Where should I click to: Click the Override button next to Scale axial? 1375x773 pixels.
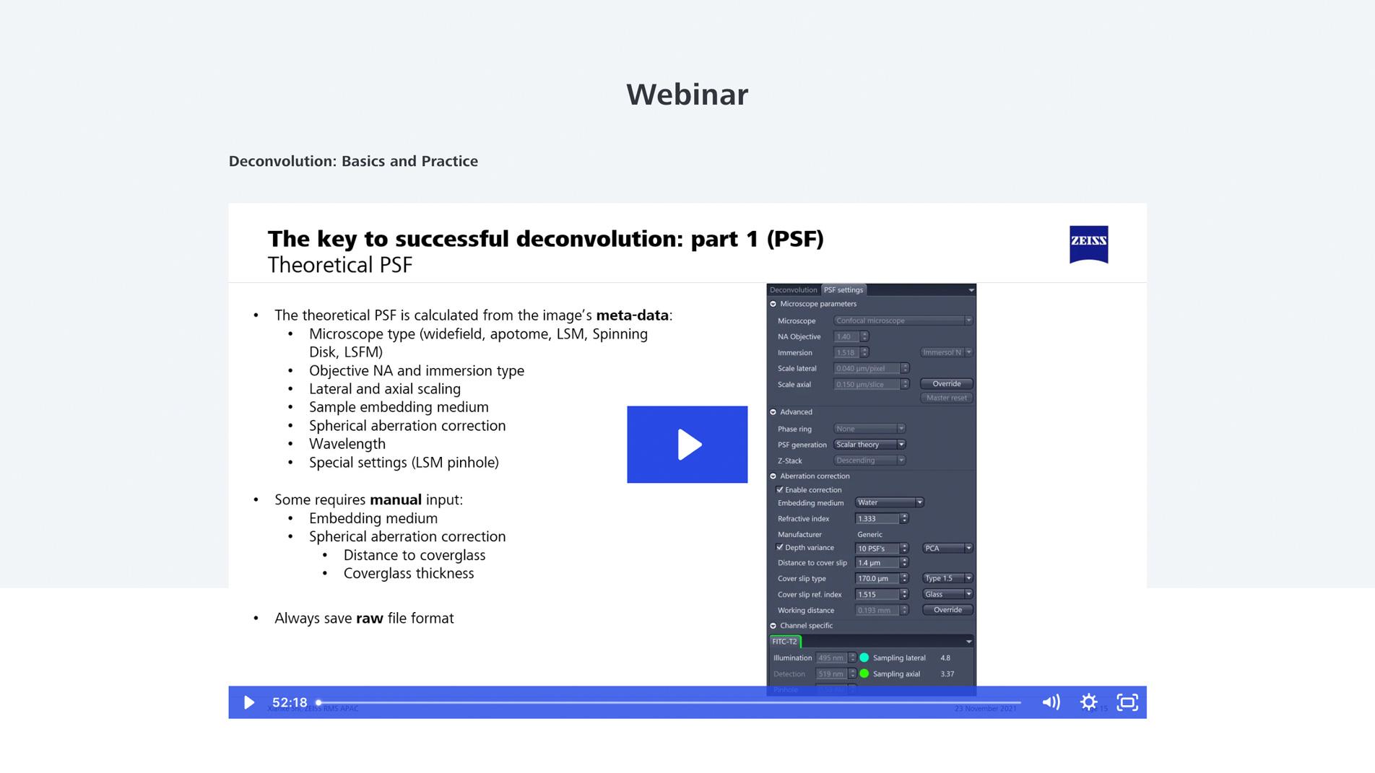click(946, 383)
